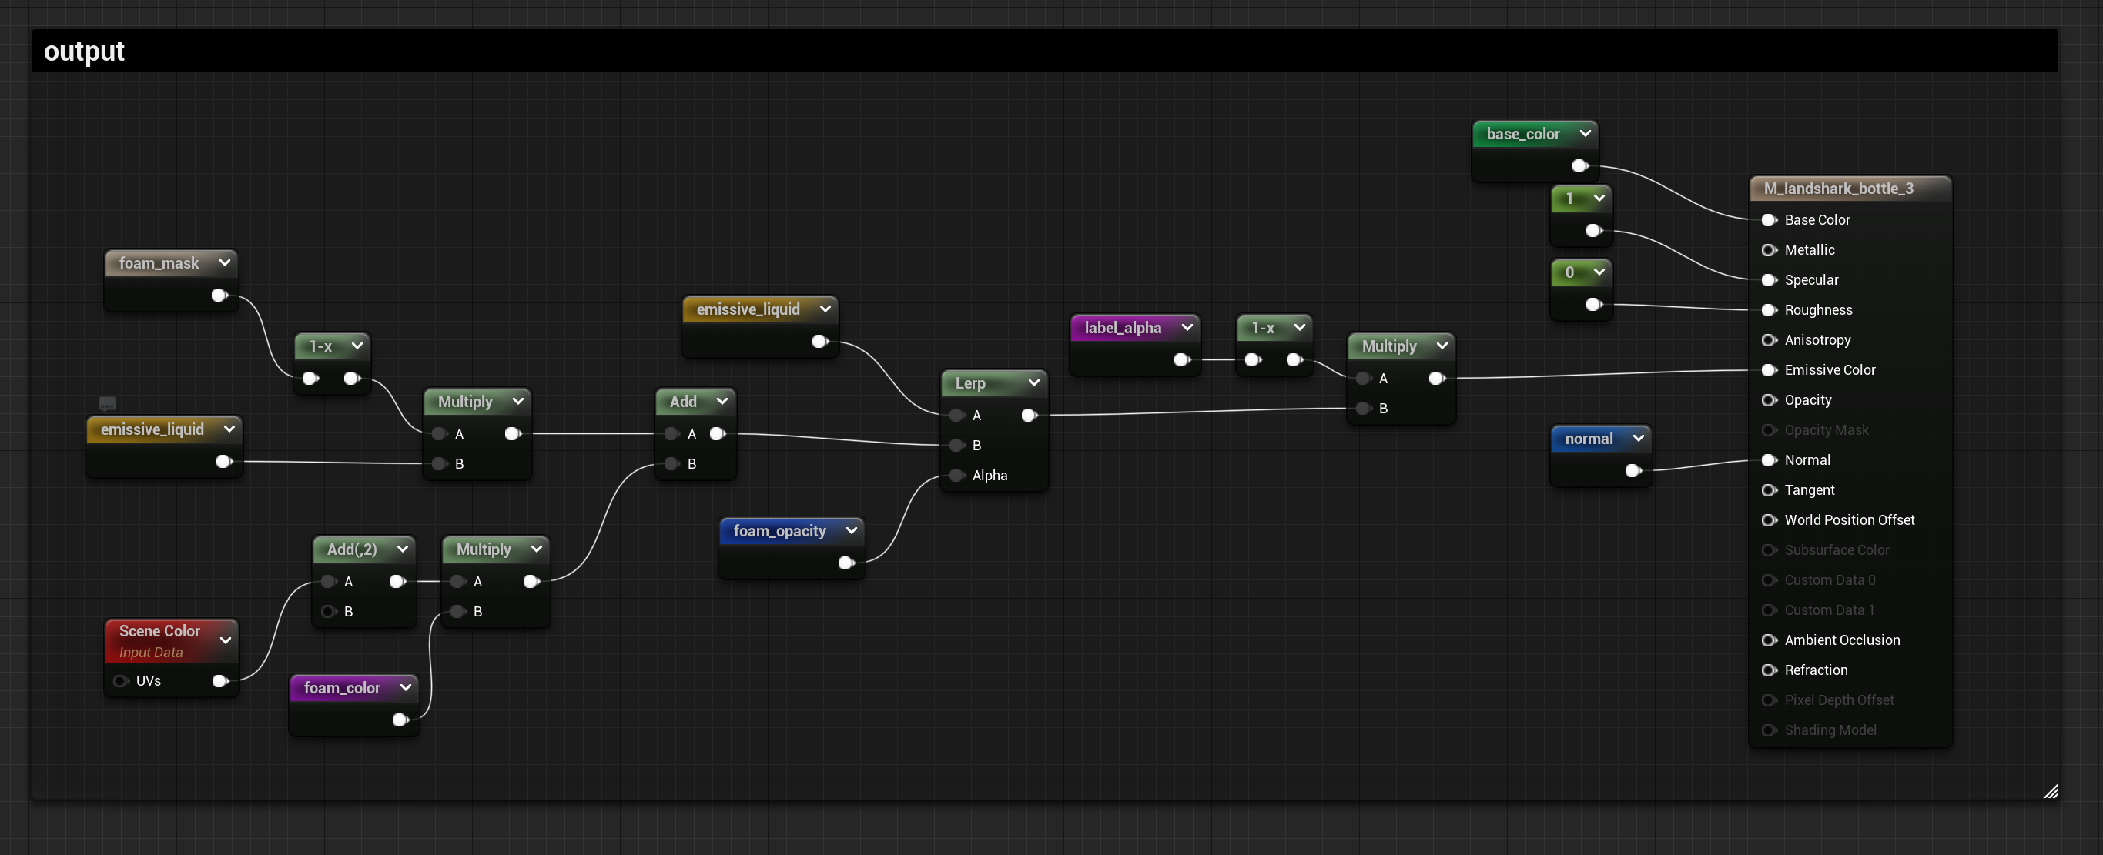Click the Emissive Color input pin

pyautogui.click(x=1768, y=369)
